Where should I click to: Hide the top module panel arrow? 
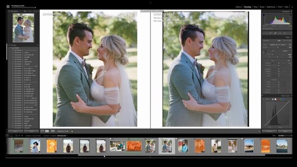pos(150,3)
